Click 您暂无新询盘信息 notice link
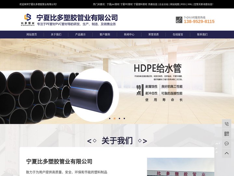 [x=203, y=4]
